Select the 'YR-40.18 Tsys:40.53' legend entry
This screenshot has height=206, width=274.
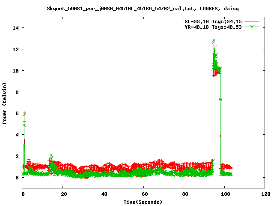(213, 27)
